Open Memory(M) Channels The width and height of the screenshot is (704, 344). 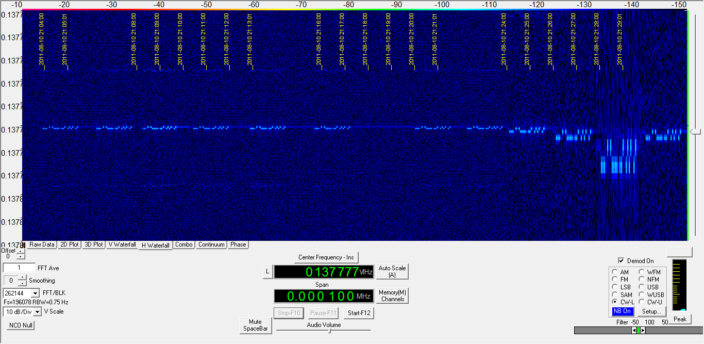[392, 296]
